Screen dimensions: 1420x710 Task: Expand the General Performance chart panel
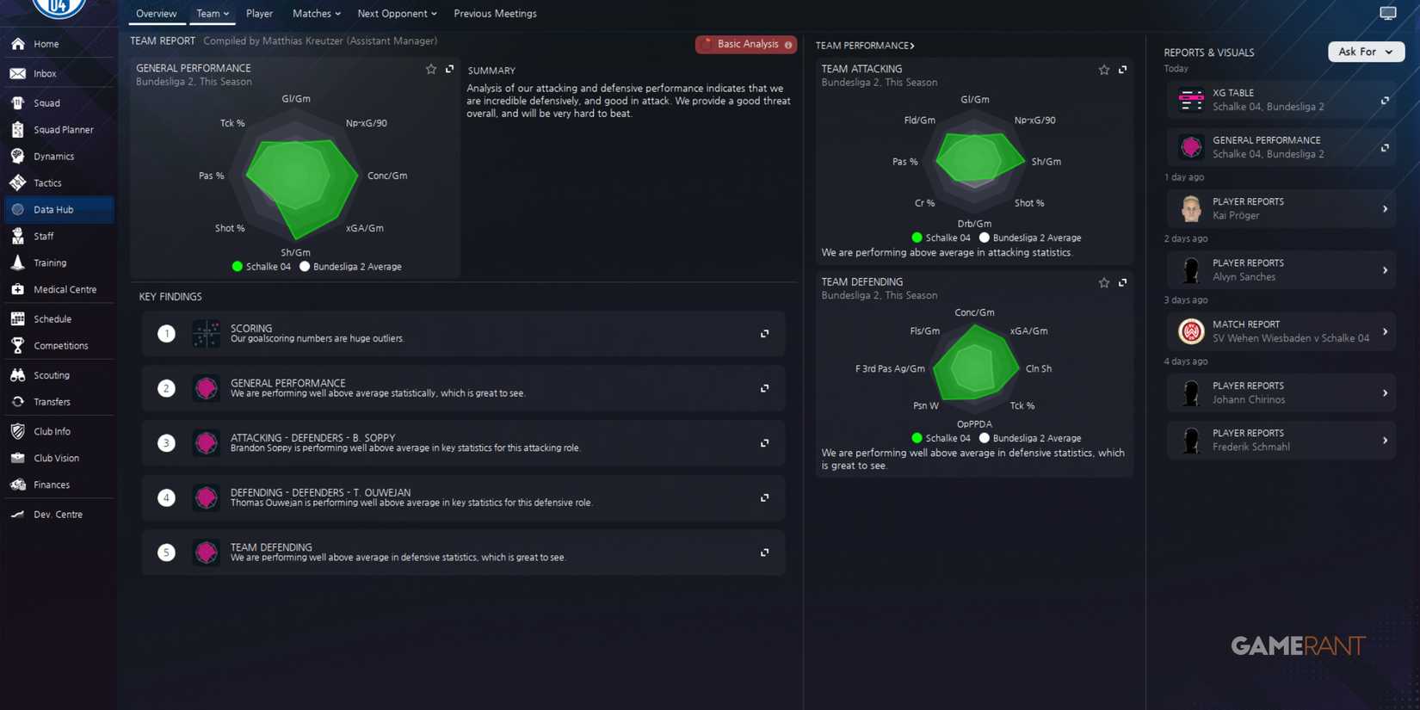[449, 69]
